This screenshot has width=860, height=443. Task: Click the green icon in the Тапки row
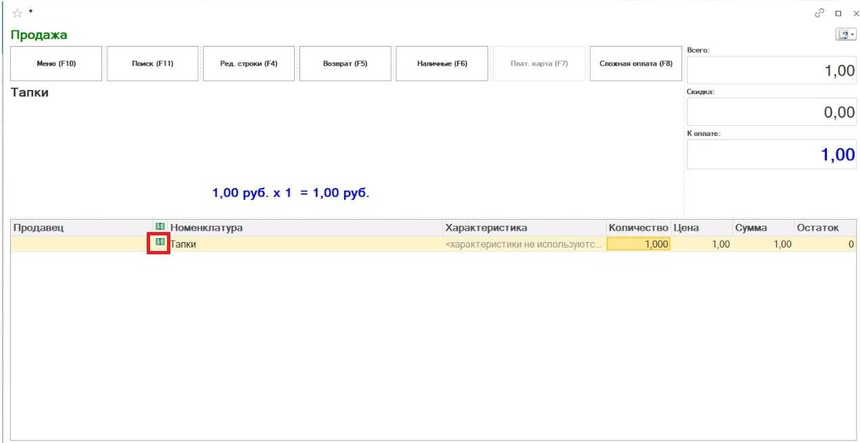(x=160, y=242)
